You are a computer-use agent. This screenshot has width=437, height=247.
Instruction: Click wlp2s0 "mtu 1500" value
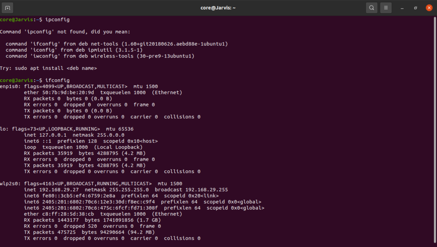170,184
